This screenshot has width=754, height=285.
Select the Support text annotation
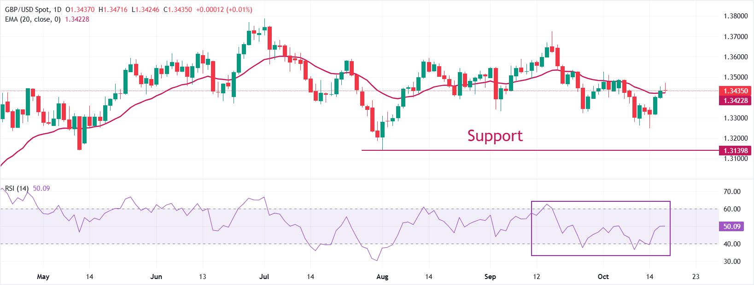pos(495,136)
